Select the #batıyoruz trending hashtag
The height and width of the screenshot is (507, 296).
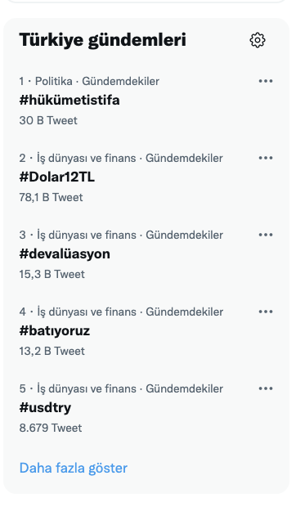[x=55, y=331]
